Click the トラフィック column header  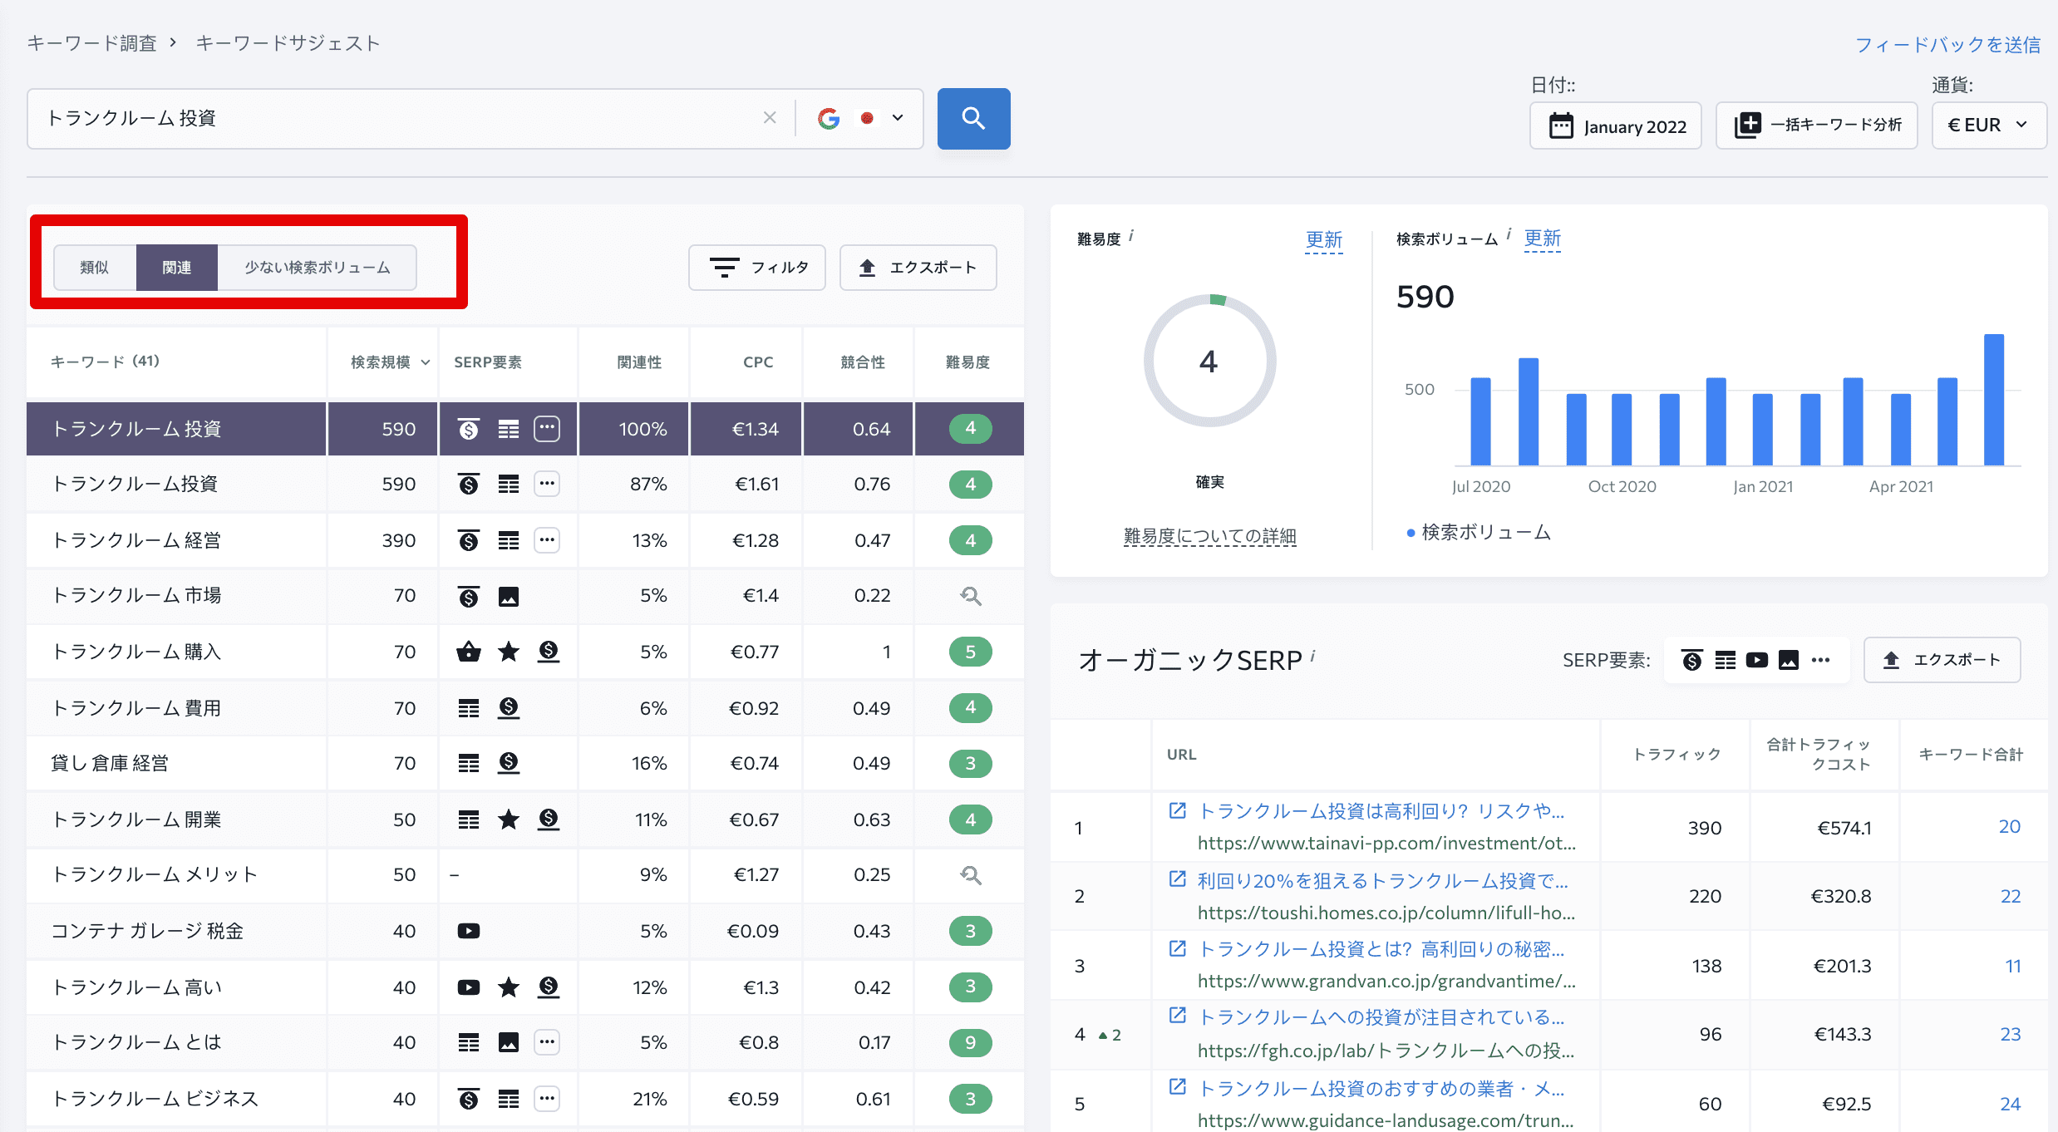coord(1676,755)
